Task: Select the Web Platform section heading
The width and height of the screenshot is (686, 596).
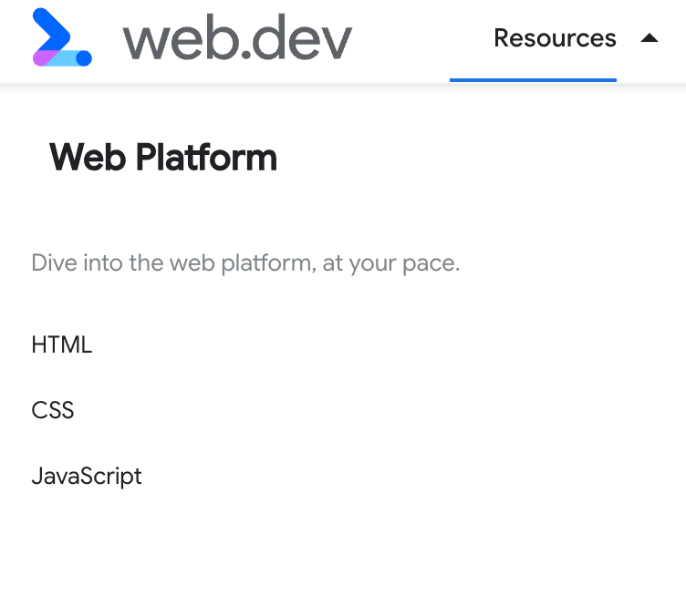Action: (163, 158)
